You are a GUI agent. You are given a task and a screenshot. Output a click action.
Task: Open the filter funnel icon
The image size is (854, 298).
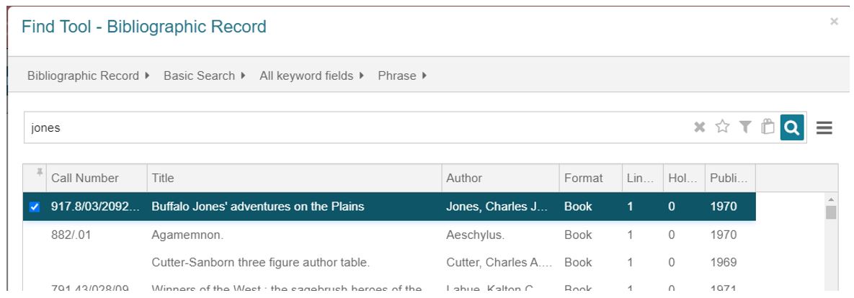(x=745, y=127)
